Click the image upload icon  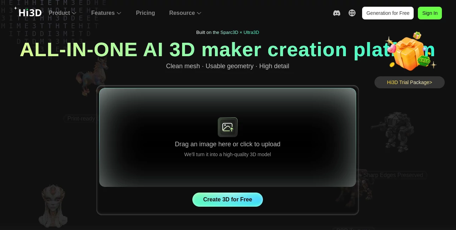228,127
